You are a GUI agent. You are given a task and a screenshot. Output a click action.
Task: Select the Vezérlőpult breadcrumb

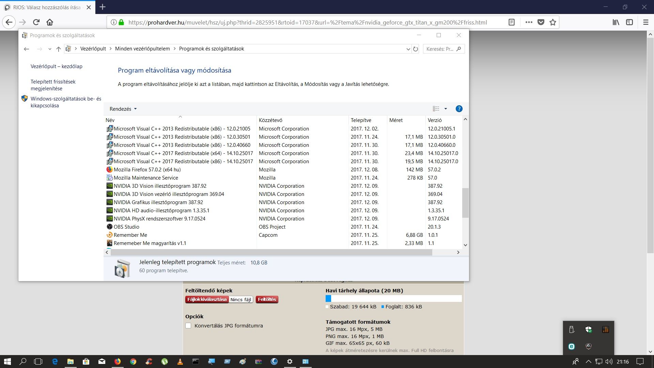click(x=93, y=49)
